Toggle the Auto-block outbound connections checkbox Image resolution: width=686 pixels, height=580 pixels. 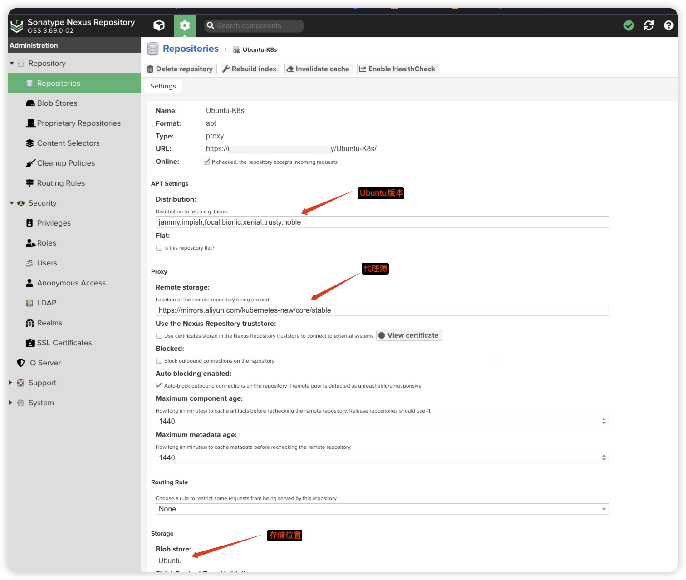point(159,386)
